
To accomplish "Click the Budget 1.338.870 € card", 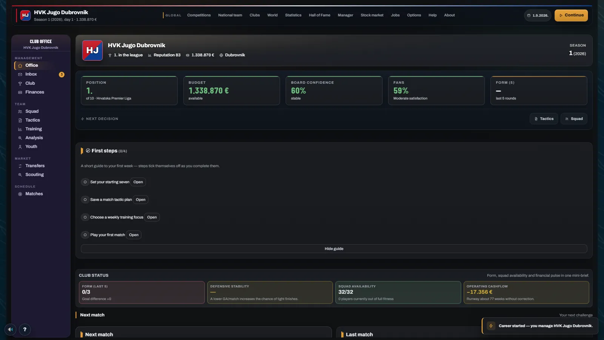I will [231, 91].
